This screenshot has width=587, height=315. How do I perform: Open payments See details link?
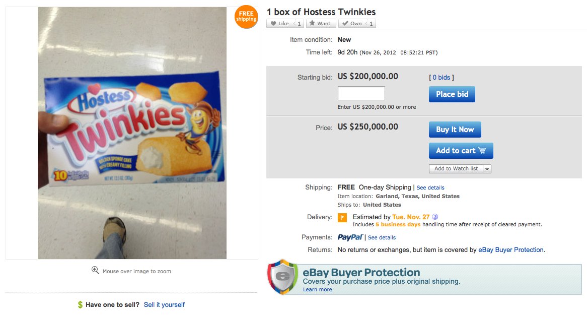pos(382,237)
